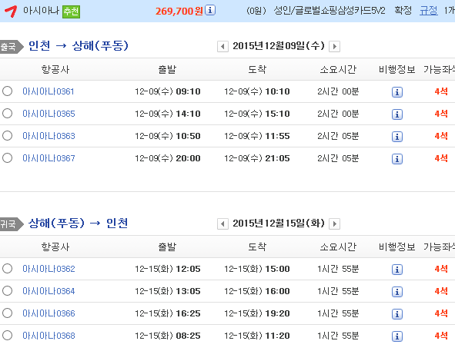Show flight info for 아시아나0368
455x351 pixels.
point(397,336)
